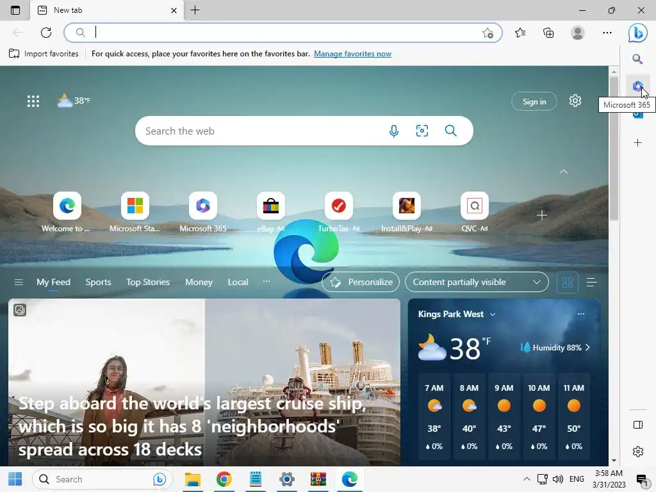
Task: Open the feed hamburger menu
Action: click(19, 283)
